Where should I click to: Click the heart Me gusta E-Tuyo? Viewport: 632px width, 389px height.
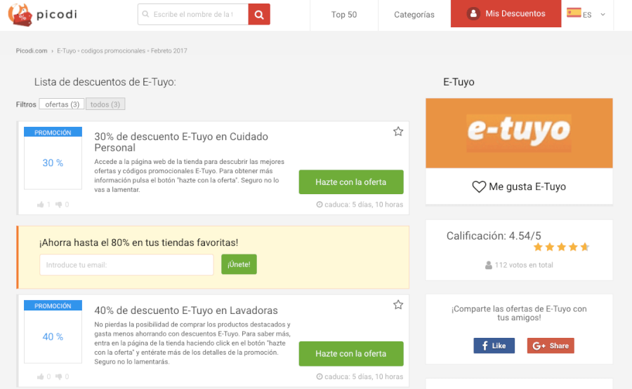coord(479,187)
